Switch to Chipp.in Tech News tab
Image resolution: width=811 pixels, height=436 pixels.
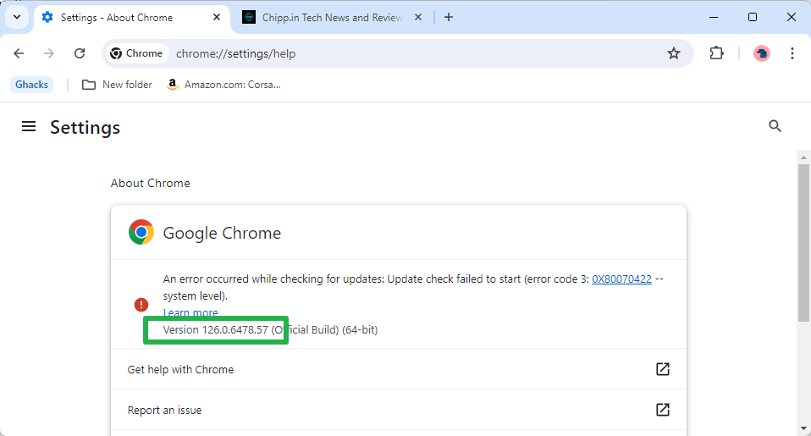coord(332,18)
